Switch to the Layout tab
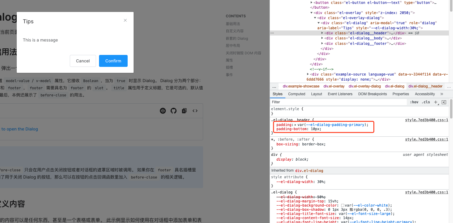 316,94
